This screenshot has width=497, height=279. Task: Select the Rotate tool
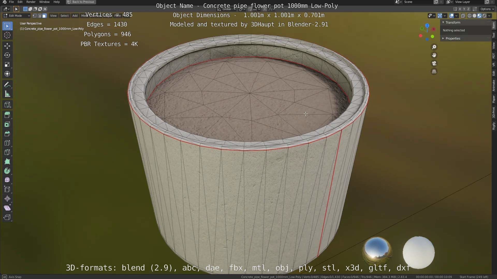(7, 55)
